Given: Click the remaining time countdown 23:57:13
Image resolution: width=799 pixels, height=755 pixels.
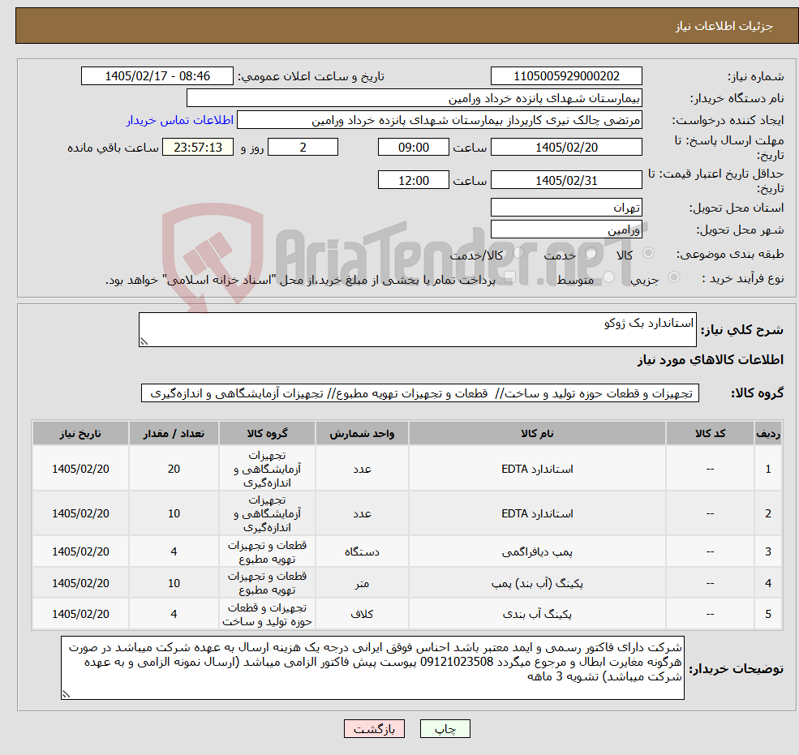Looking at the screenshot, I should pos(198,148).
